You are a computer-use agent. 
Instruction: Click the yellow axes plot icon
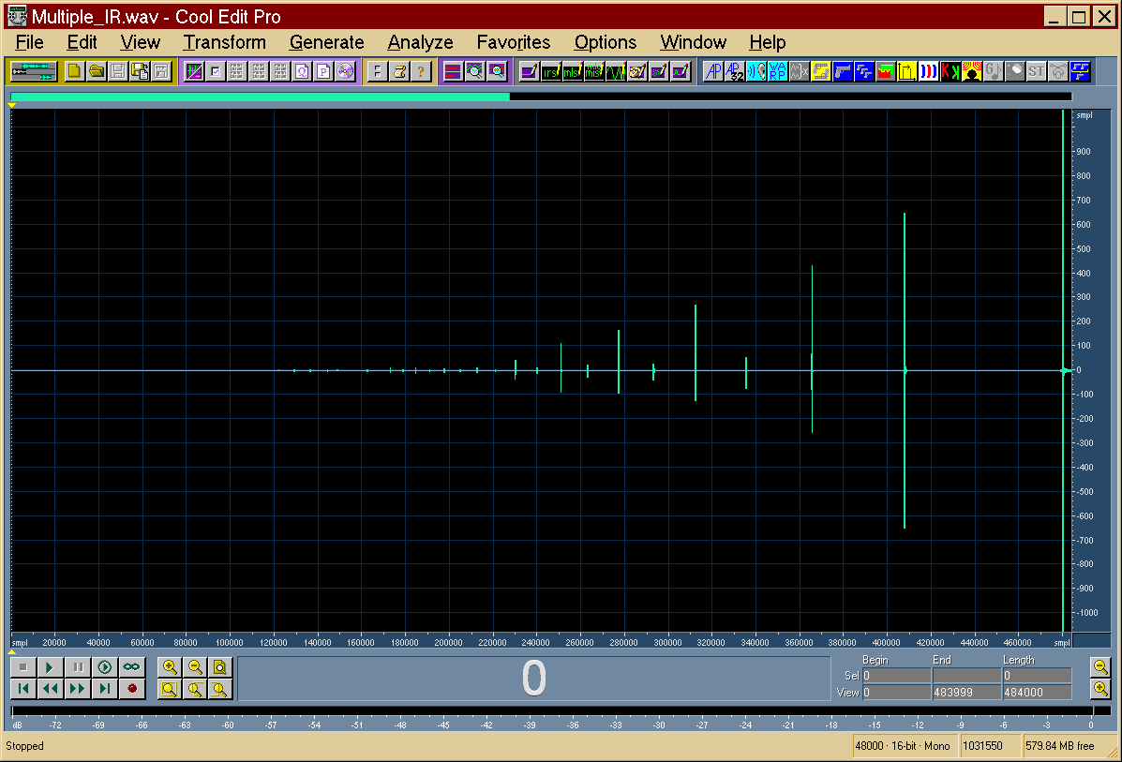click(x=907, y=71)
